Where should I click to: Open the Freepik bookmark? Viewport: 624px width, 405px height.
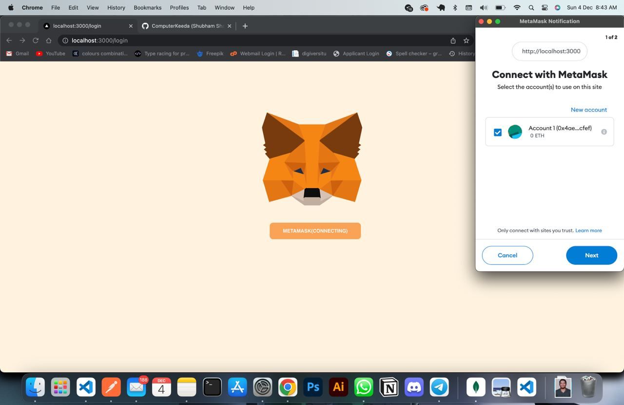tap(210, 54)
